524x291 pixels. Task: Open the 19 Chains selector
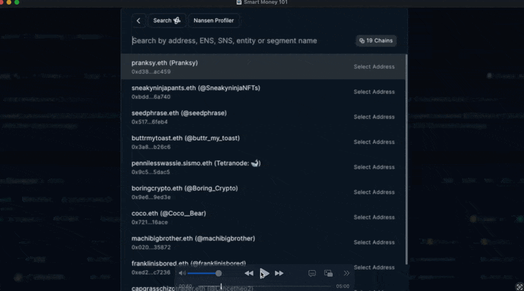[x=376, y=41]
